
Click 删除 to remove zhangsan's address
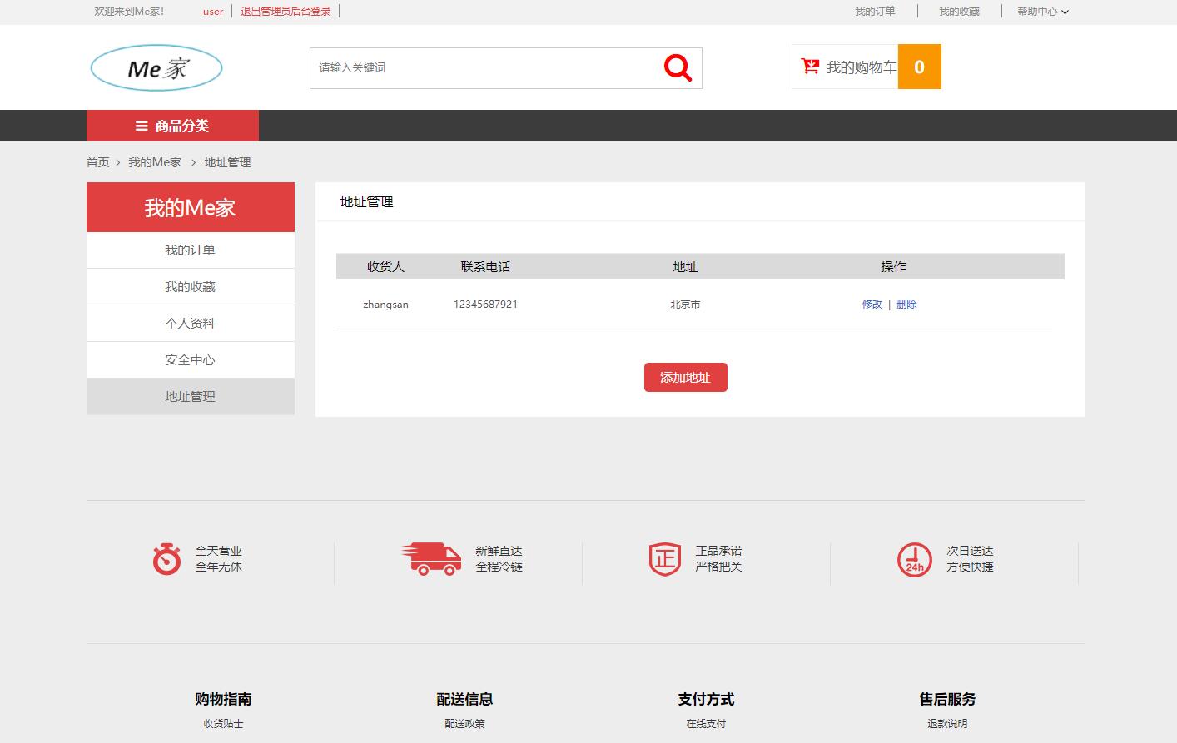point(906,304)
